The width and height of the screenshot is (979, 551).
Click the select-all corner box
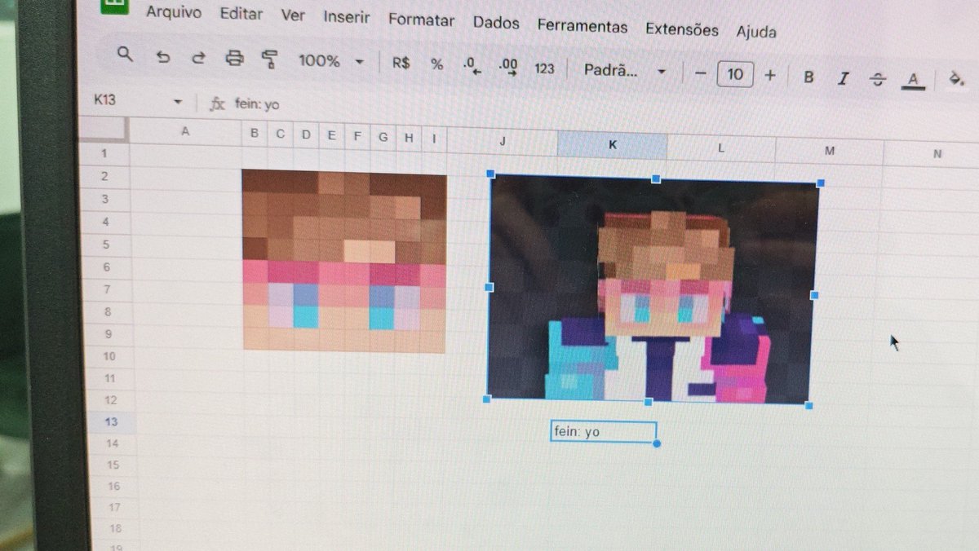click(x=103, y=129)
